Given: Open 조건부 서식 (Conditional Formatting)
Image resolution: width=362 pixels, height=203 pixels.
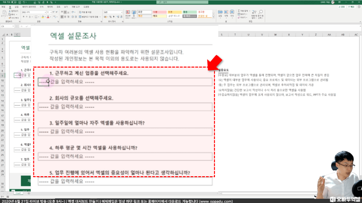Looking at the screenshot, I should (128, 14).
